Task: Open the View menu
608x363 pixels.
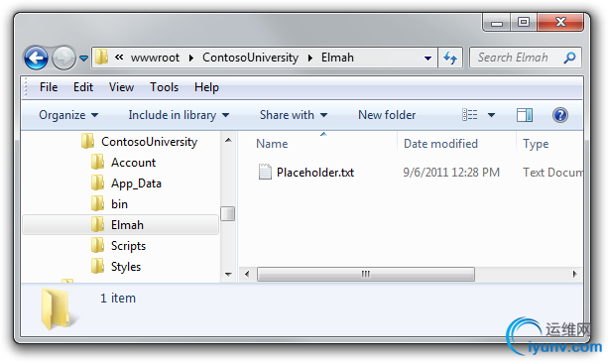Action: [x=121, y=87]
